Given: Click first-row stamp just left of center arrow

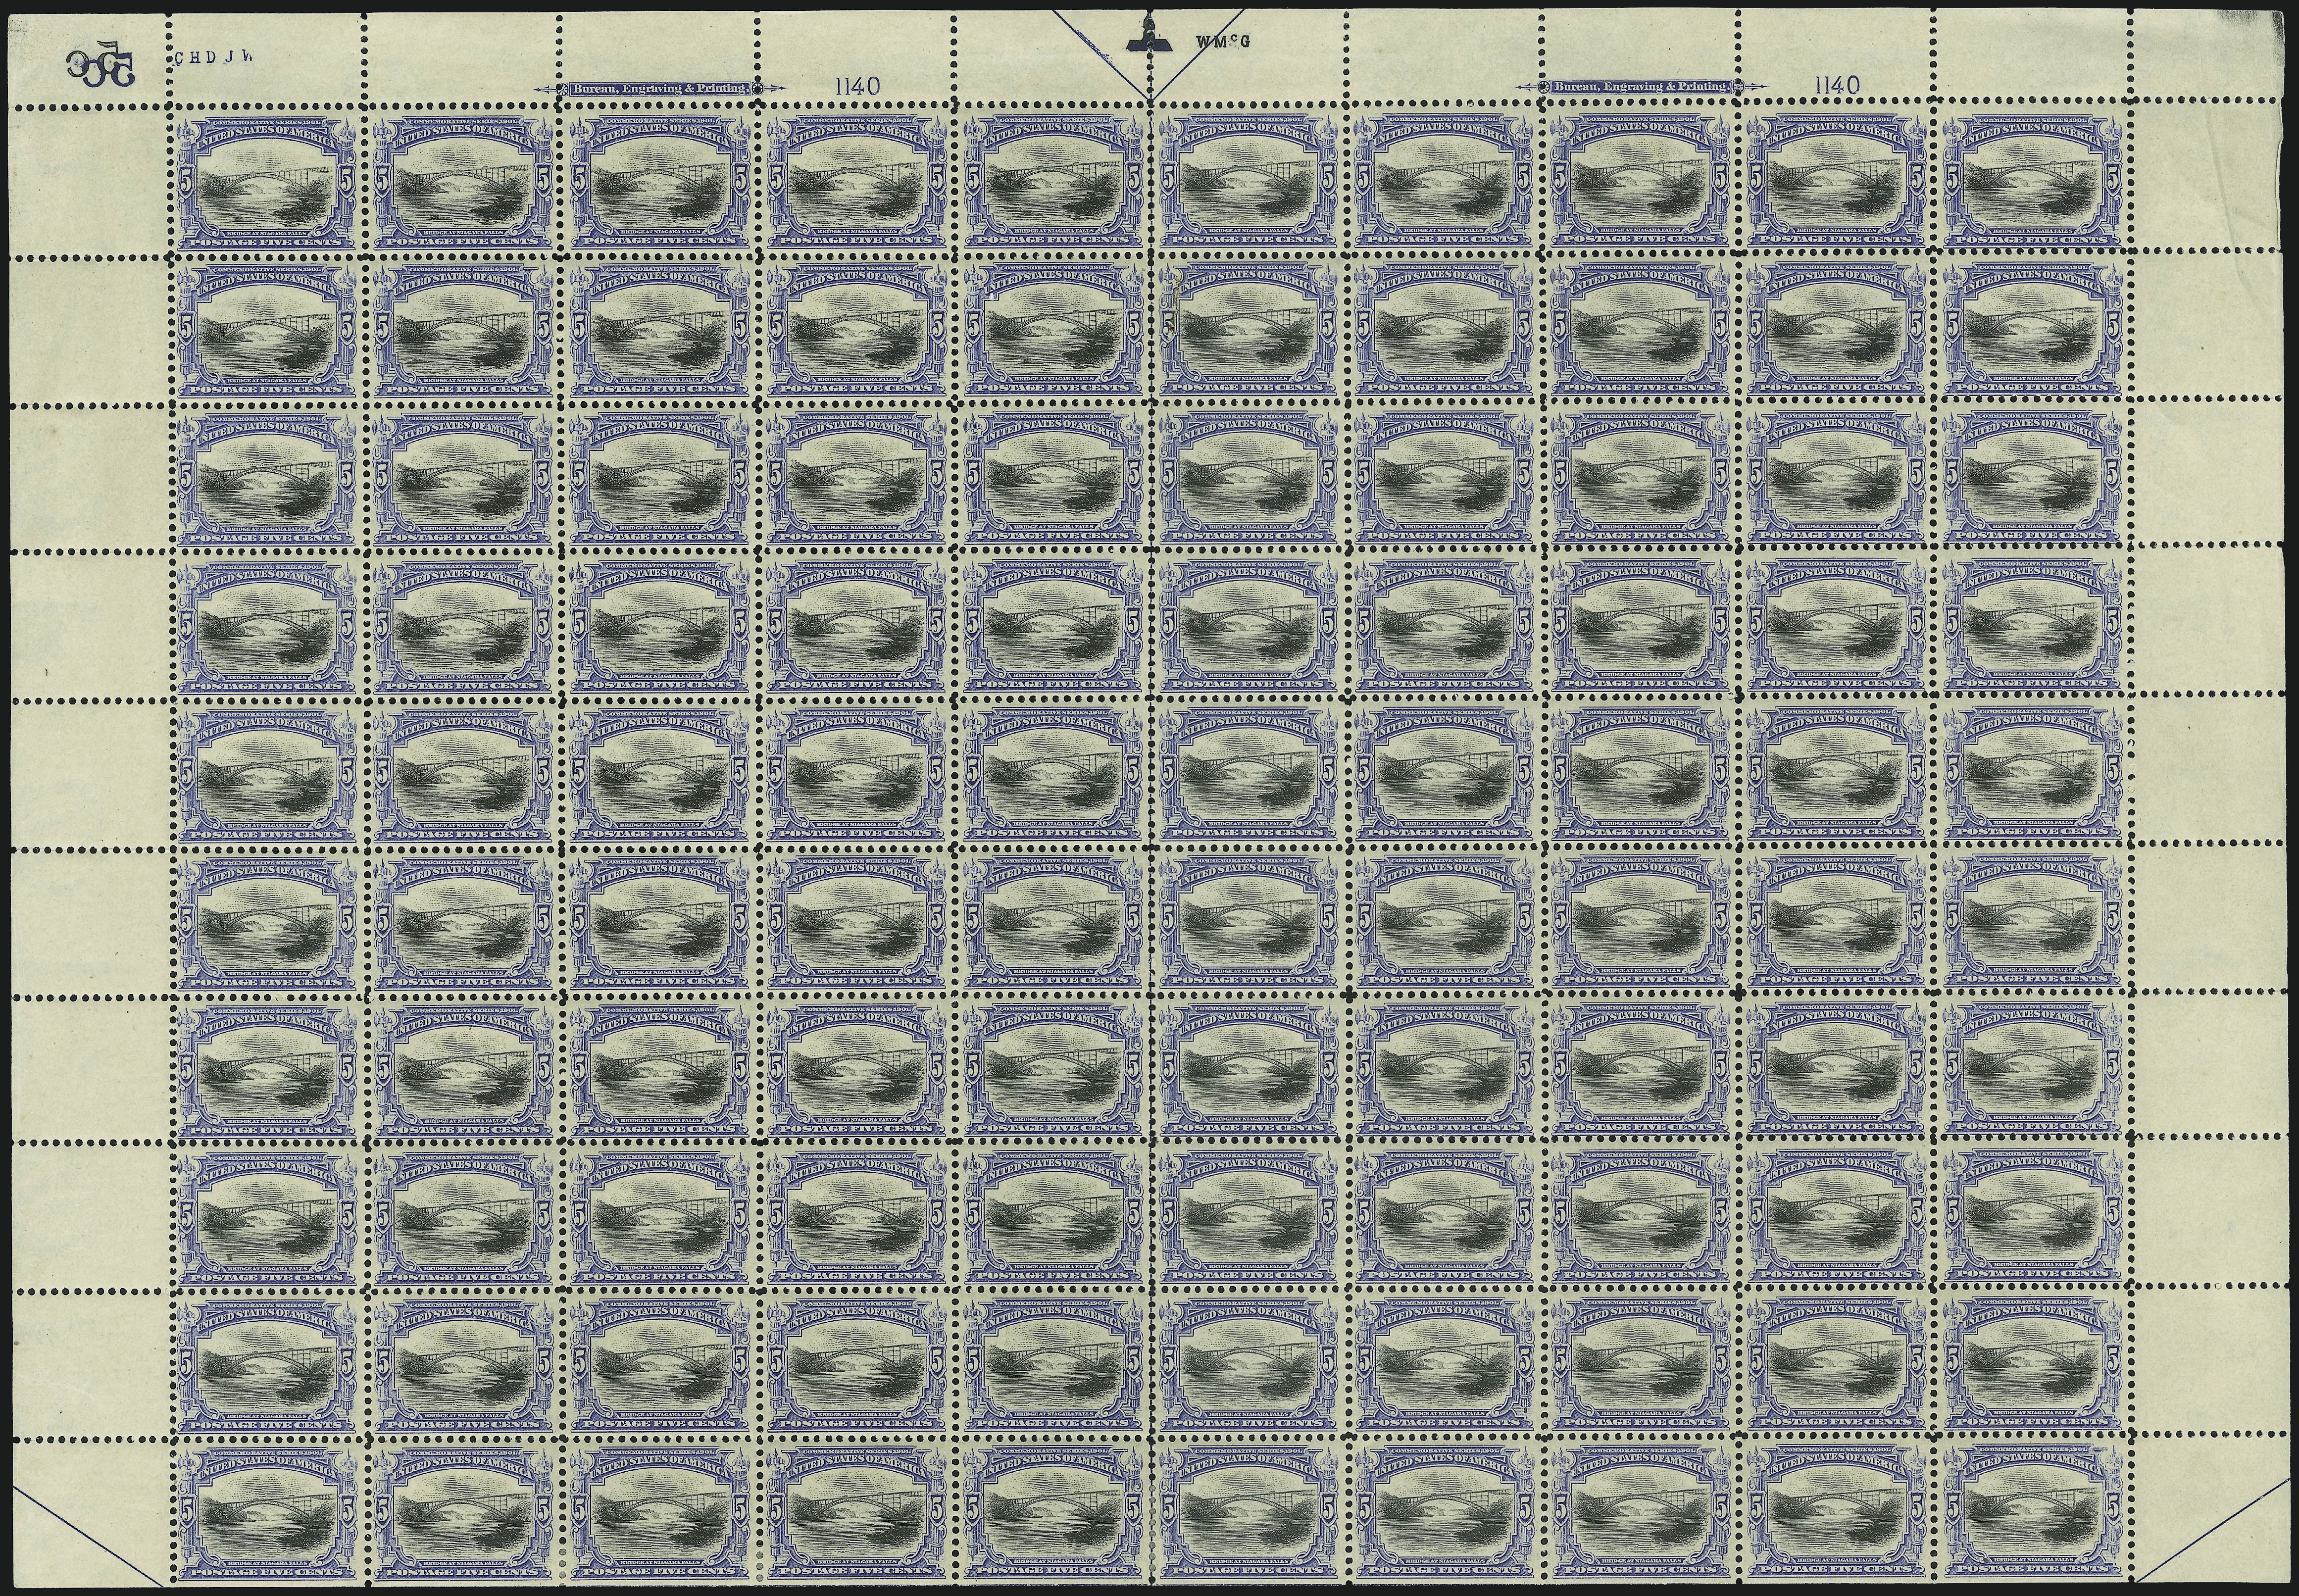Looking at the screenshot, I should point(1054,181).
